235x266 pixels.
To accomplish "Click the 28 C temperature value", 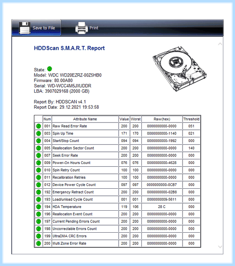I will coord(162,207).
